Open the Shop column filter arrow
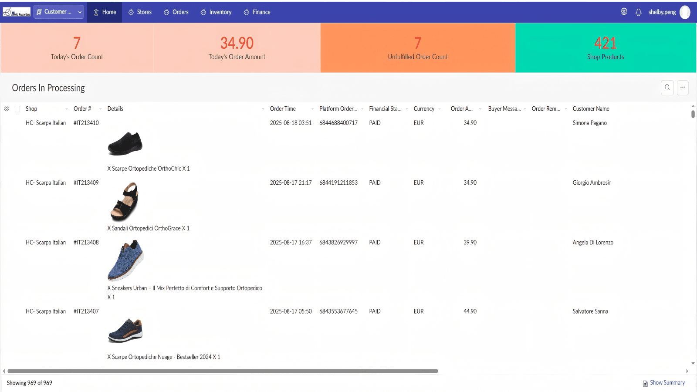The height and width of the screenshot is (392, 697). pos(67,109)
